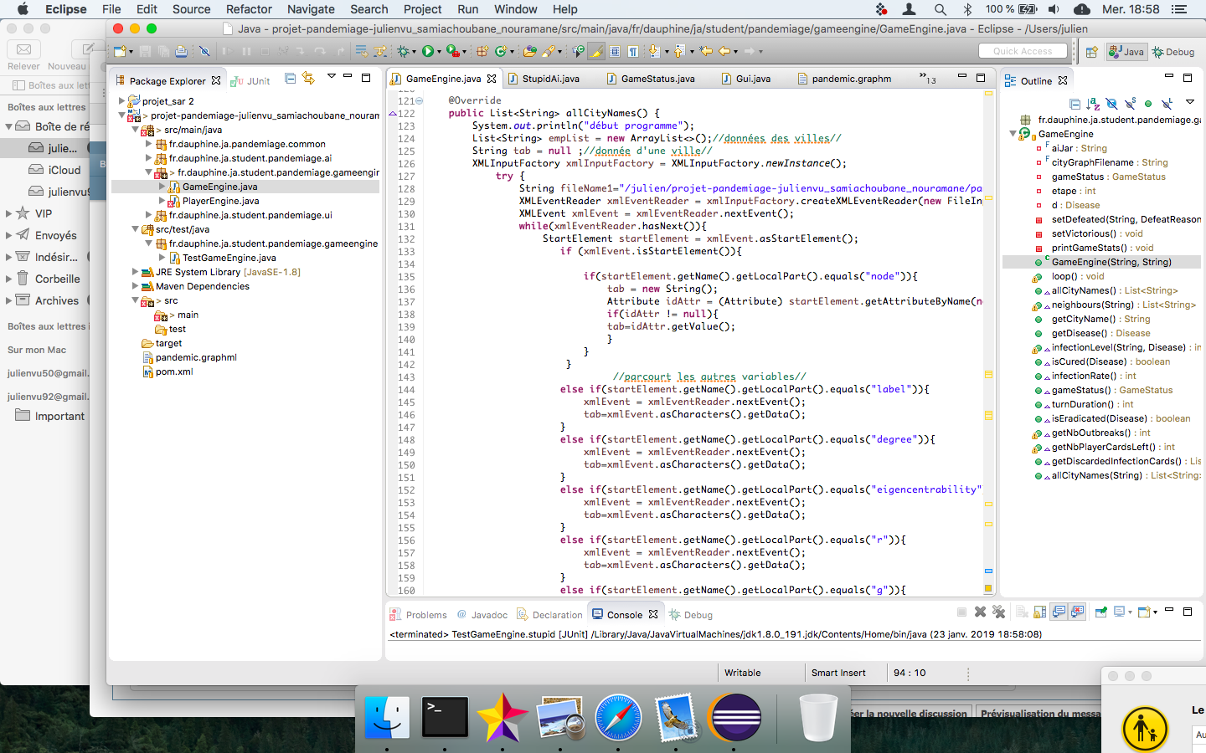Show hidden editor tabs list chevron
Screen dimensions: 1206x753
tap(927, 78)
